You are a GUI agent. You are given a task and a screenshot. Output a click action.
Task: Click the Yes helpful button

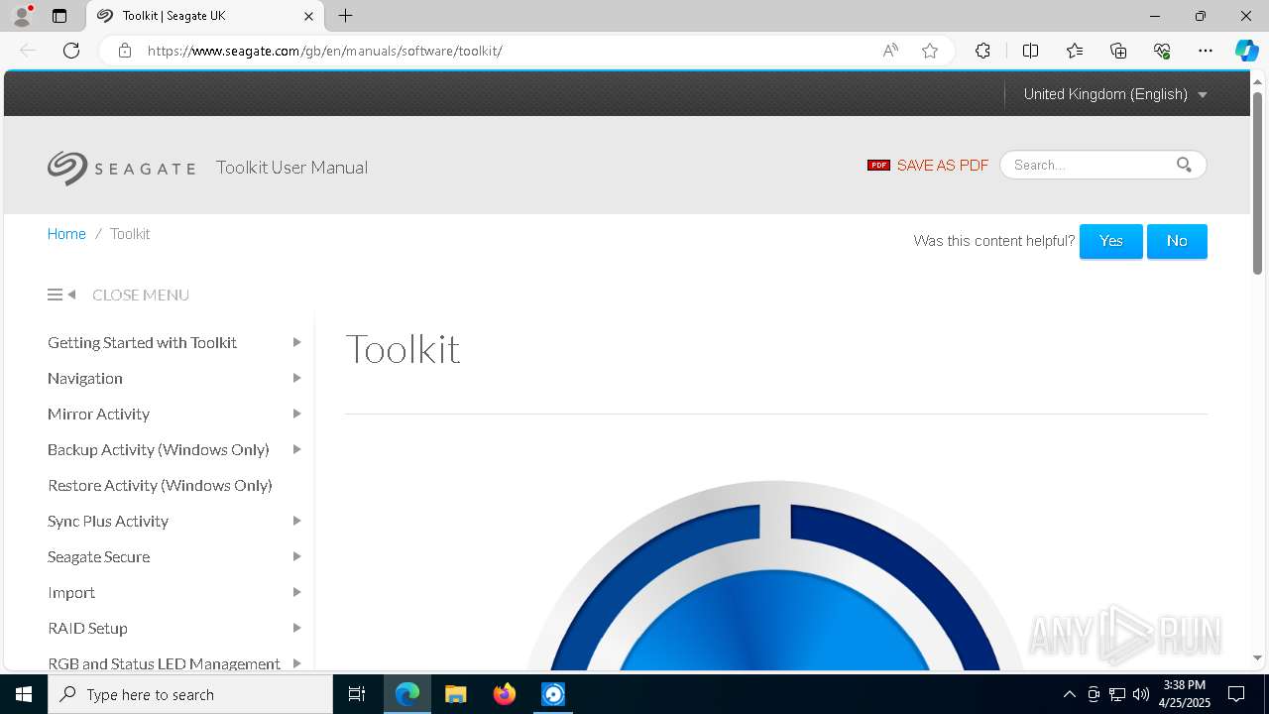coord(1110,241)
